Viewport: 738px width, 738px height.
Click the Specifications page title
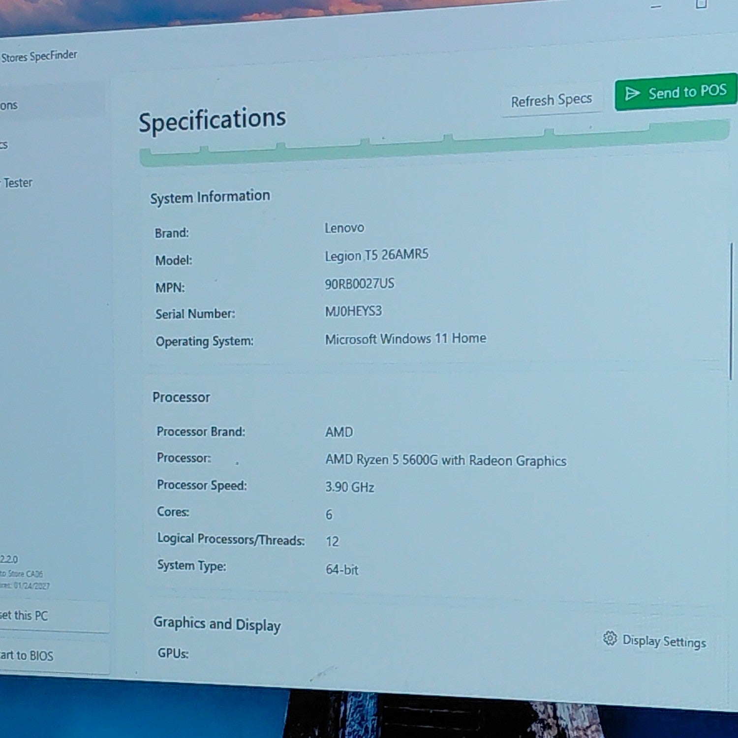coord(212,120)
